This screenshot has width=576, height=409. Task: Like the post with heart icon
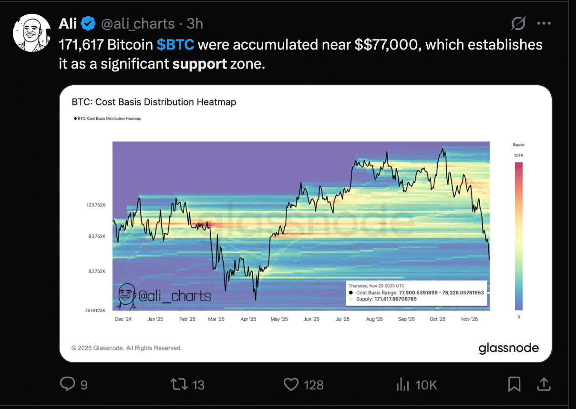[290, 384]
